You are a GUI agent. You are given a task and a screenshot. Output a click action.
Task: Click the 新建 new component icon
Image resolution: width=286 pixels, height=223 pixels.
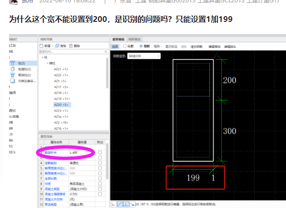pos(41,46)
